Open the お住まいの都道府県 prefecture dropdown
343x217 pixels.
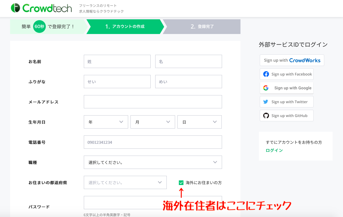point(125,182)
